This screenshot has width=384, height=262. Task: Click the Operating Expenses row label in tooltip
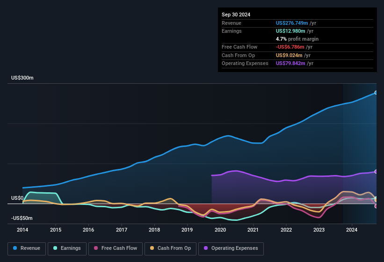(245, 64)
